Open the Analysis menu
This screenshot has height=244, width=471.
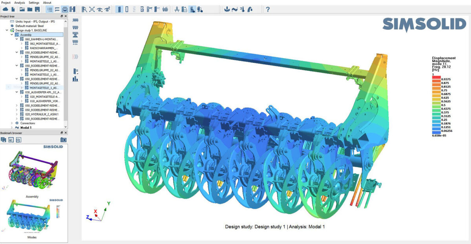(20, 2)
